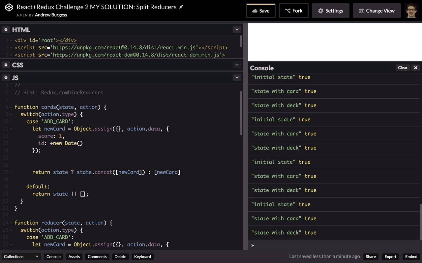
Task: Open Andrew Burgess author profile link
Action: tap(51, 15)
